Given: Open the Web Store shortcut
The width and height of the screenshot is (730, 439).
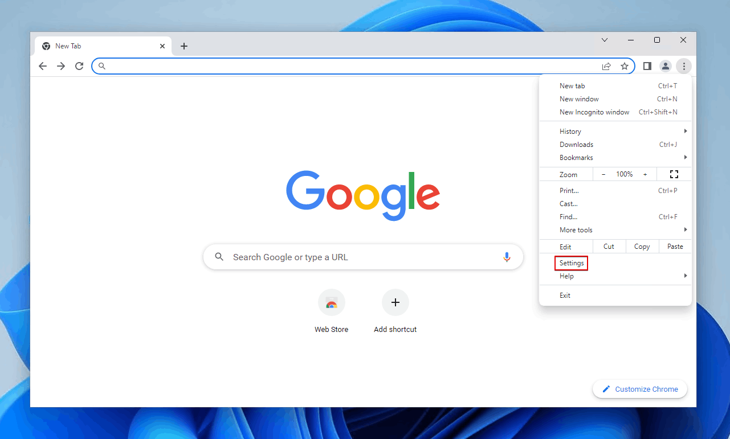Looking at the screenshot, I should (x=332, y=311).
